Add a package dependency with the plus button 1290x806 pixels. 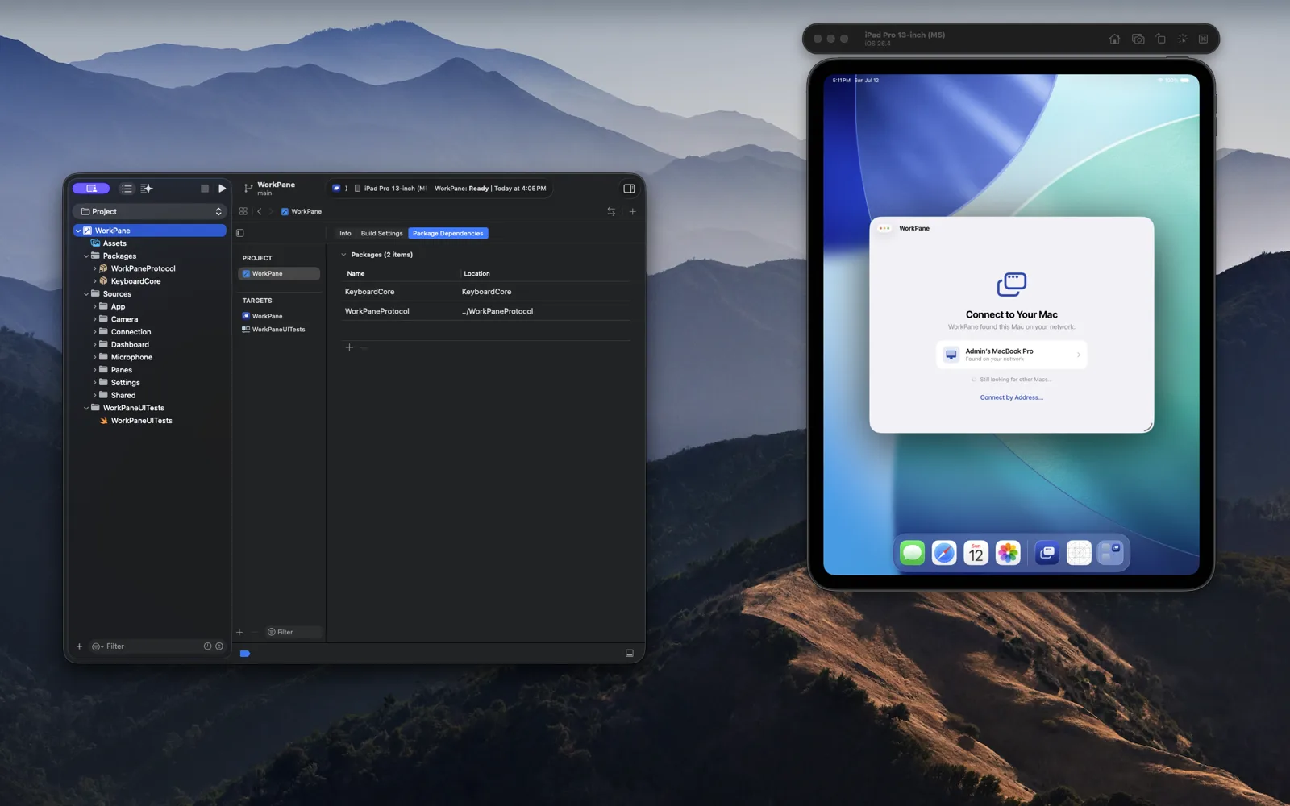tap(349, 347)
